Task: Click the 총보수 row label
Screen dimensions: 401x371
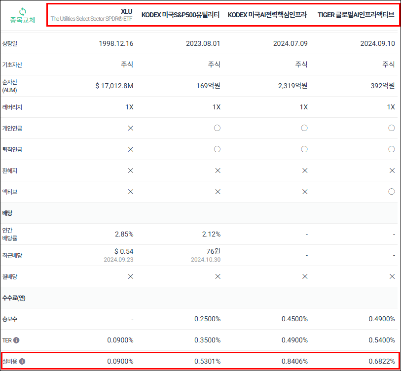Action: point(10,319)
